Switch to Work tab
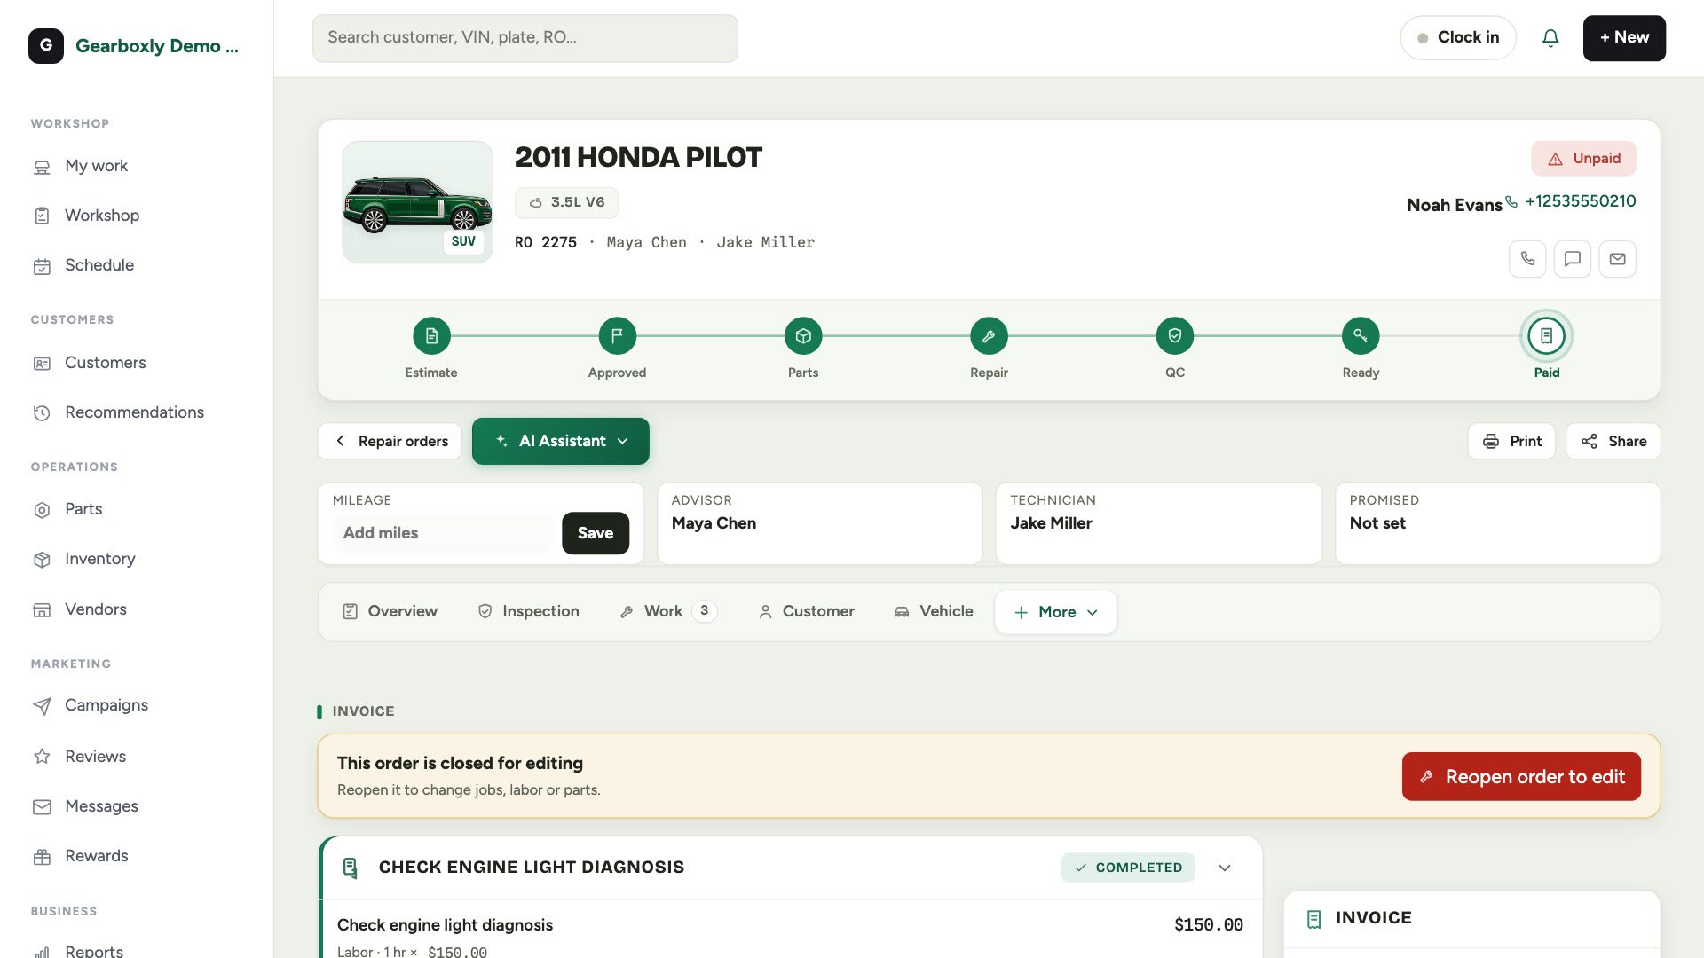This screenshot has width=1704, height=958. point(667,611)
